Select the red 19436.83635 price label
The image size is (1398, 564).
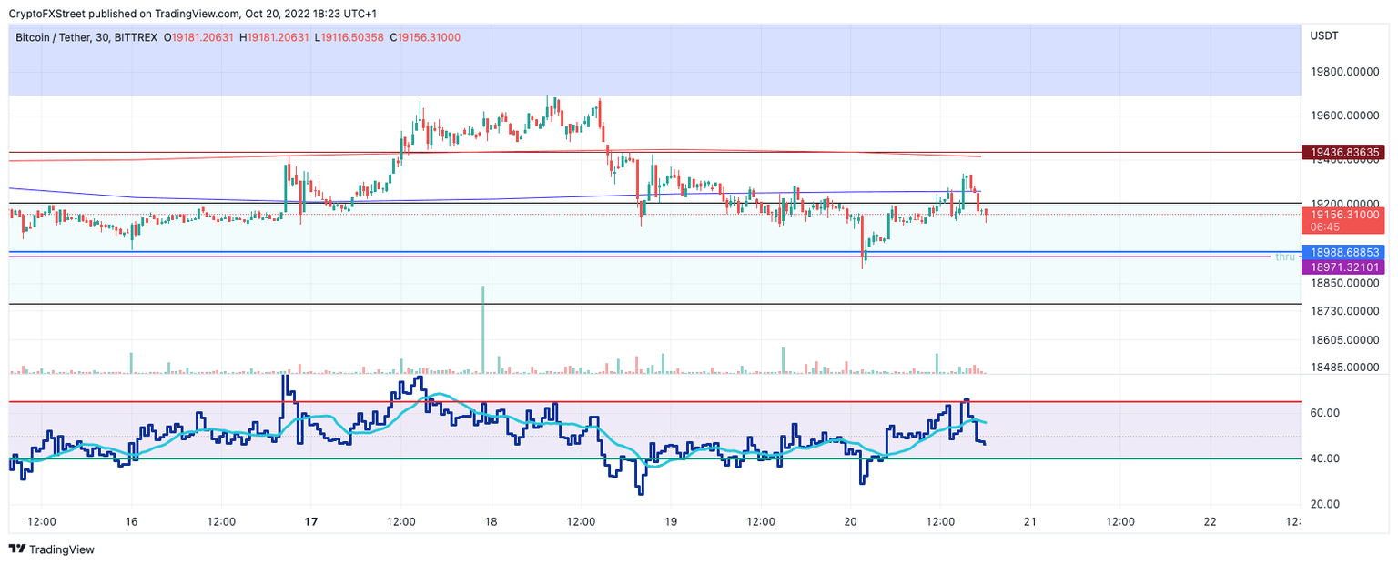tap(1345, 151)
